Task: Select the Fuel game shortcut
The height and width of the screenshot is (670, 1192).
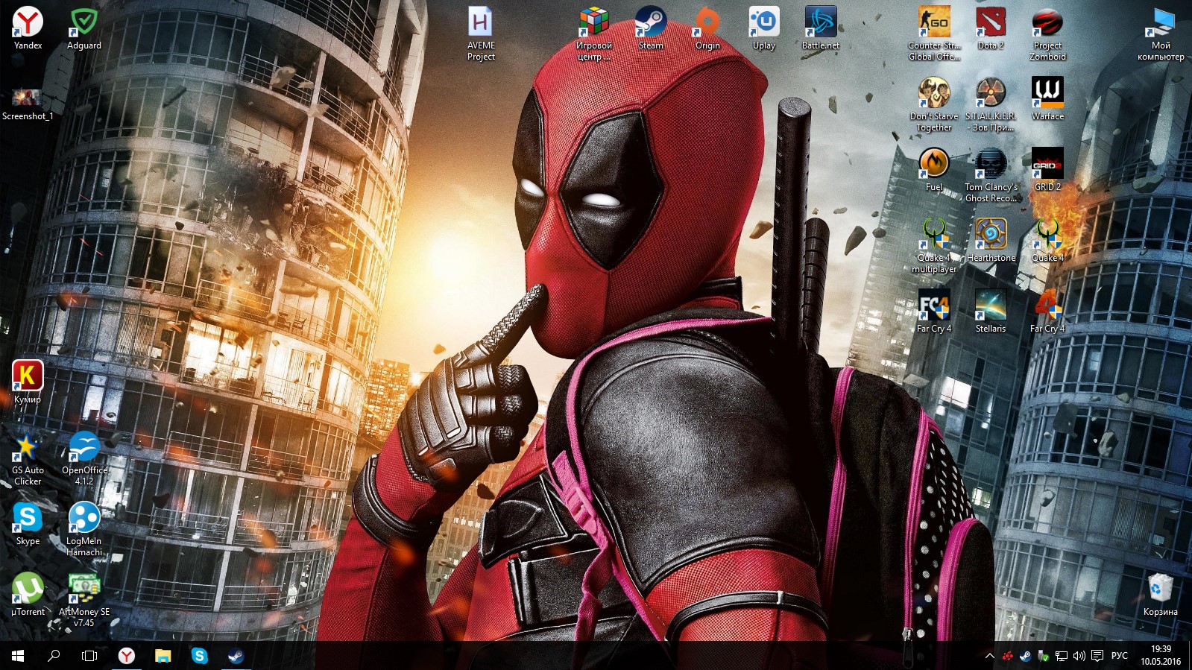Action: pos(934,170)
